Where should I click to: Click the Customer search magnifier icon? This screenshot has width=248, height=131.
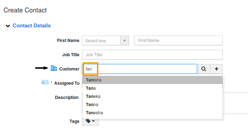(x=203, y=69)
